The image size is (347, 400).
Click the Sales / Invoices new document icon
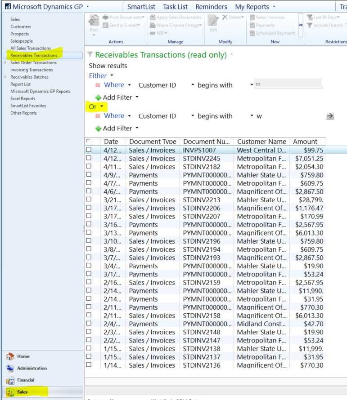(252, 18)
